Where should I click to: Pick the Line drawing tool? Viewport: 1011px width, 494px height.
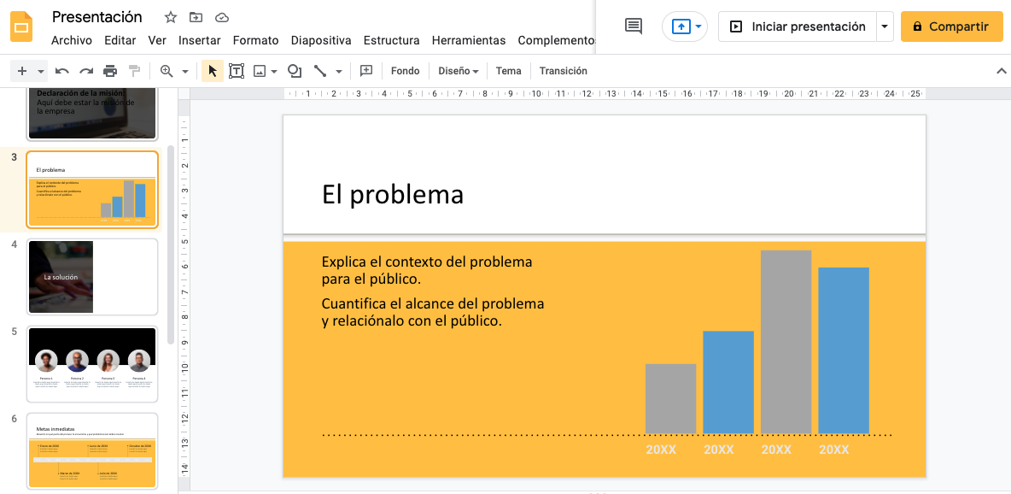pyautogui.click(x=322, y=71)
